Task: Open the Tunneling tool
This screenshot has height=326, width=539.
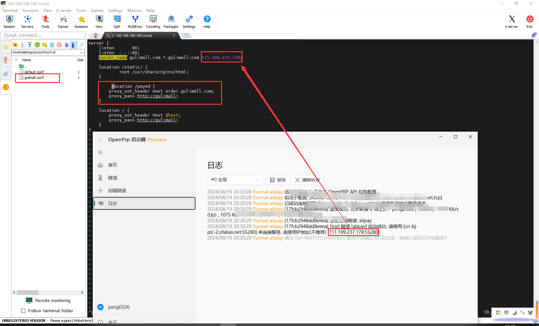Action: 153,22
